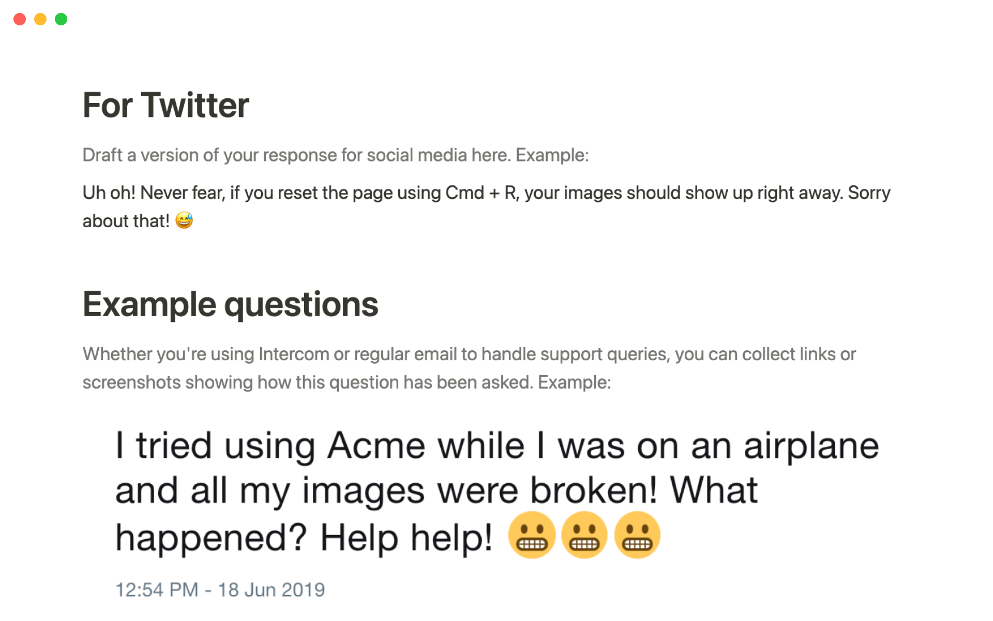
Task: Click the red close window button
Action: click(x=20, y=19)
